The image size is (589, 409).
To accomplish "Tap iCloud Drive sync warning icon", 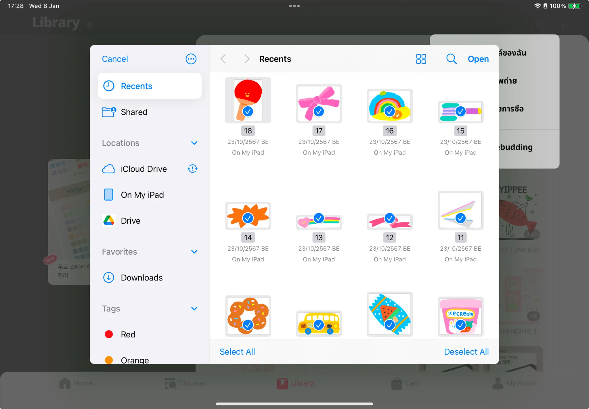I will (192, 169).
